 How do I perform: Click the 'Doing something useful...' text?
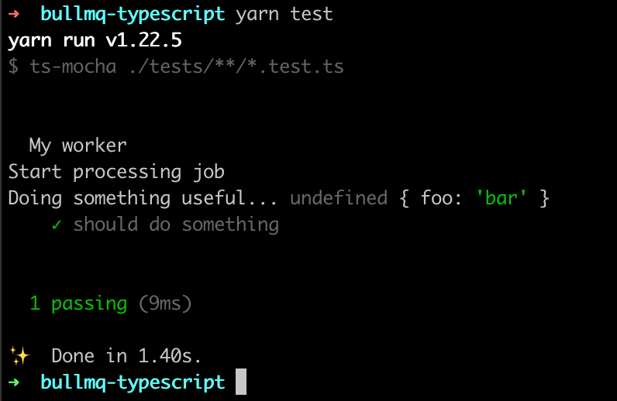point(143,198)
